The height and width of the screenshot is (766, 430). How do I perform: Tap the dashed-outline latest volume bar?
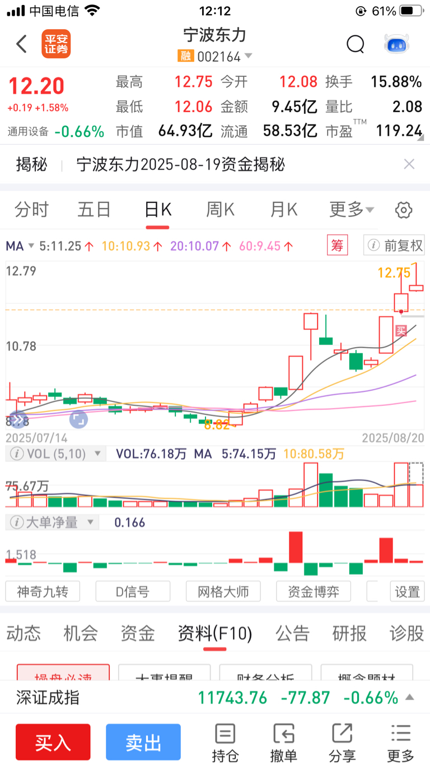416,484
